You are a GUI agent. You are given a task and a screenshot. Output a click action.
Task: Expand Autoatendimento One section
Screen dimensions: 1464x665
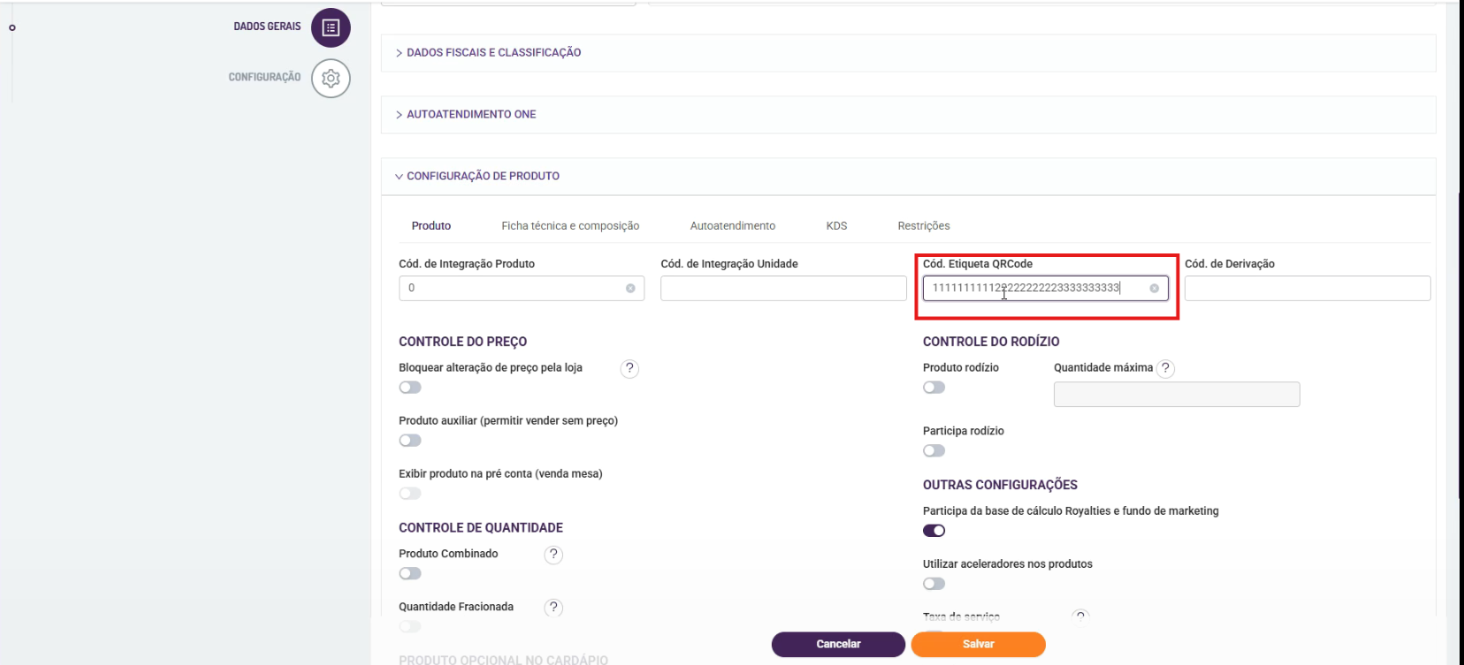click(470, 115)
